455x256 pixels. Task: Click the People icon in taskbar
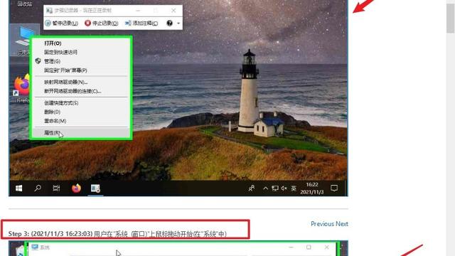click(251, 188)
